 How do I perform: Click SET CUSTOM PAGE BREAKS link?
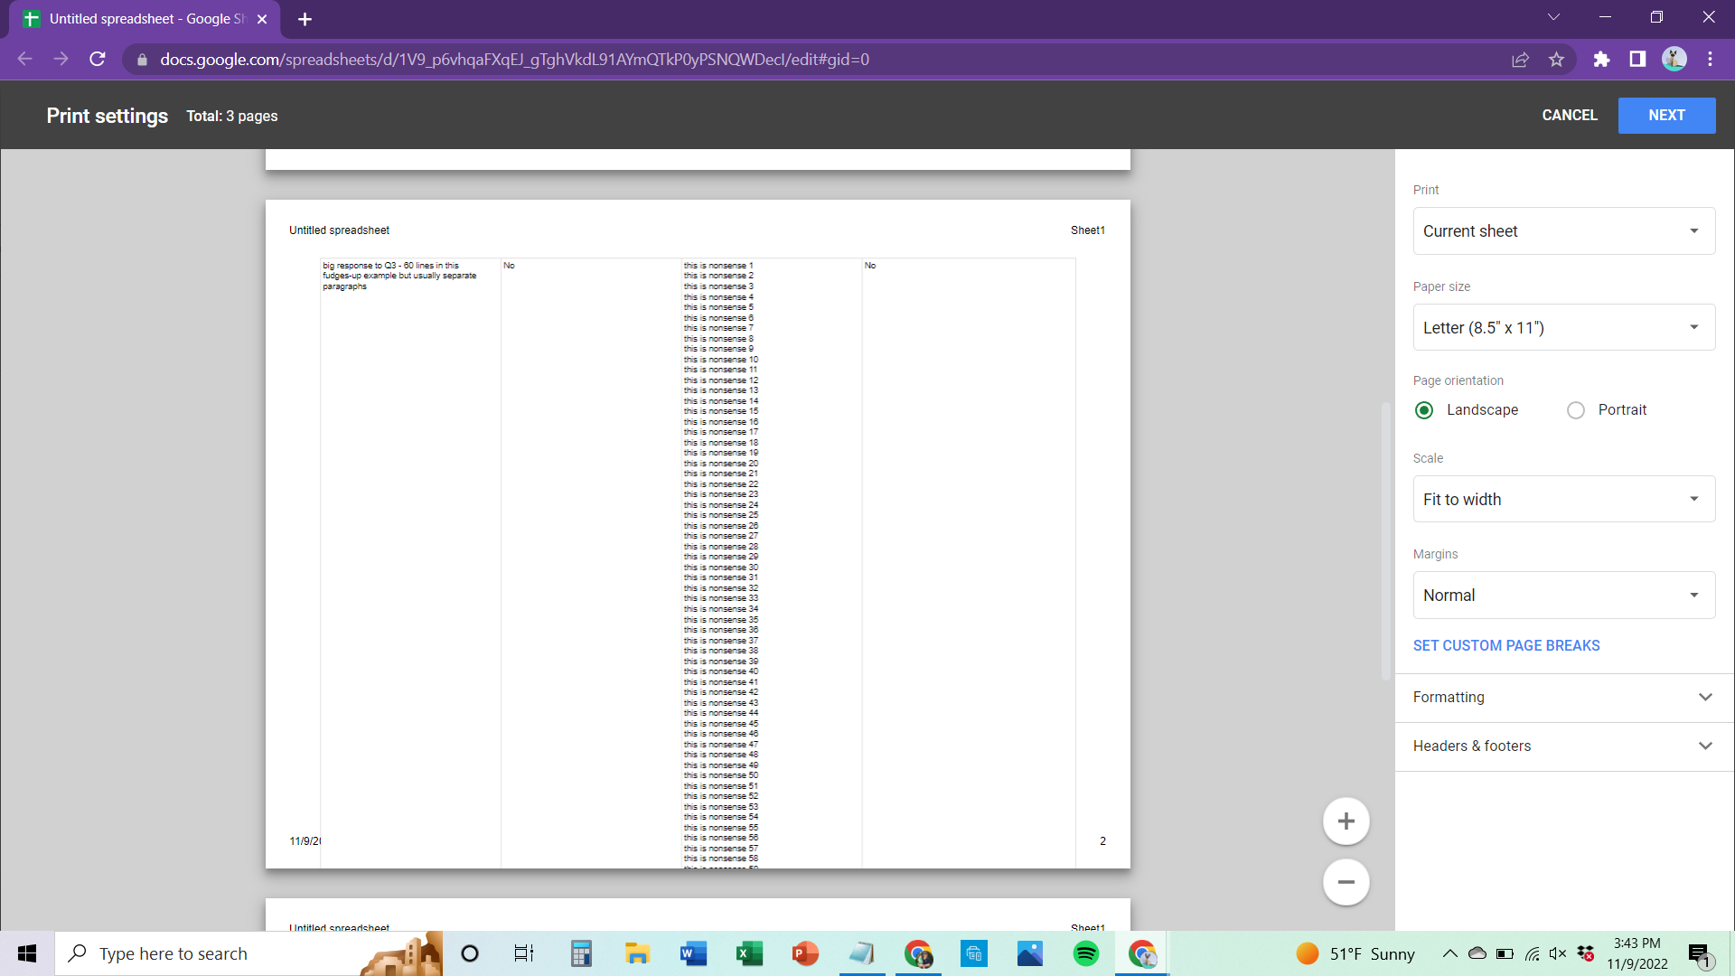1506,644
